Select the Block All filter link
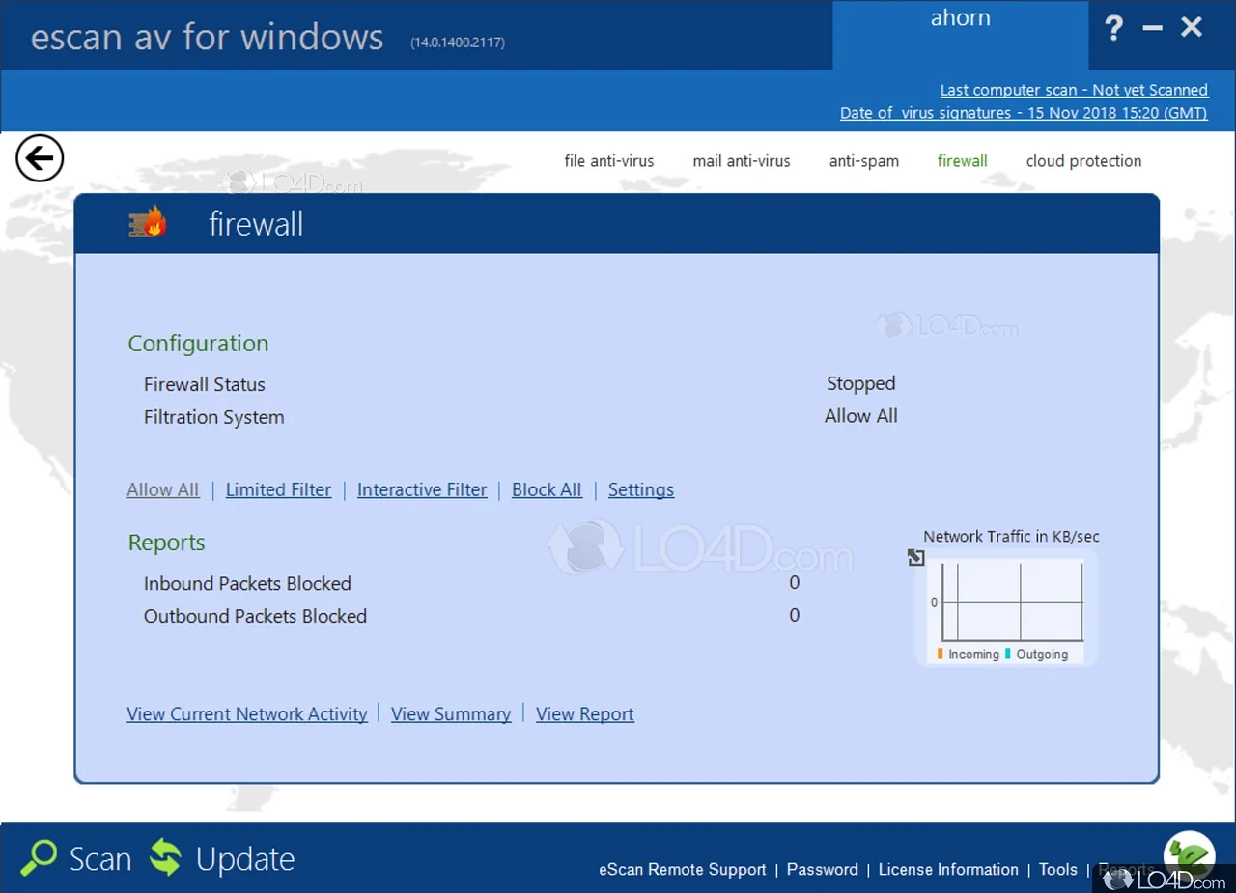The image size is (1236, 893). [547, 489]
